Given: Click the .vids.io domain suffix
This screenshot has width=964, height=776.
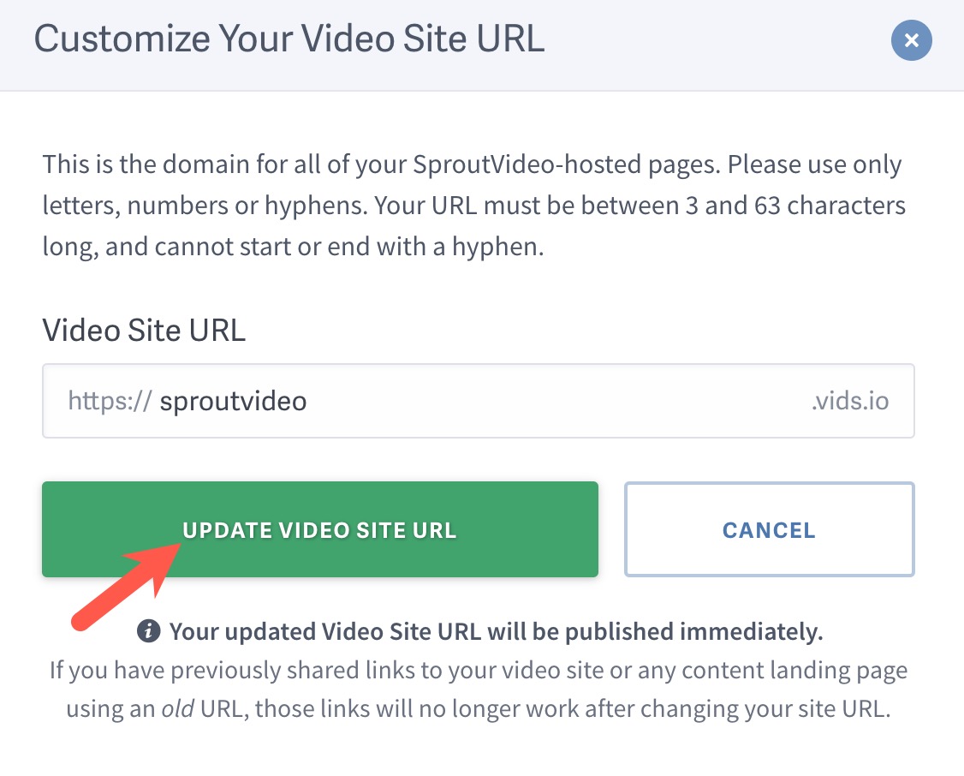Looking at the screenshot, I should (x=851, y=400).
